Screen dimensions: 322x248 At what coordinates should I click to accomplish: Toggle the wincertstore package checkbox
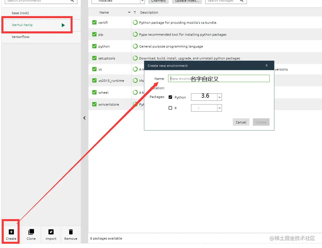point(94,104)
